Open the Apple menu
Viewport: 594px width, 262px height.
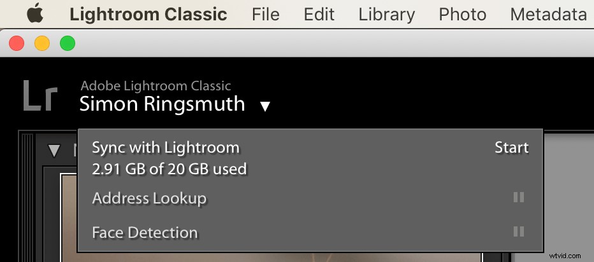coord(35,13)
